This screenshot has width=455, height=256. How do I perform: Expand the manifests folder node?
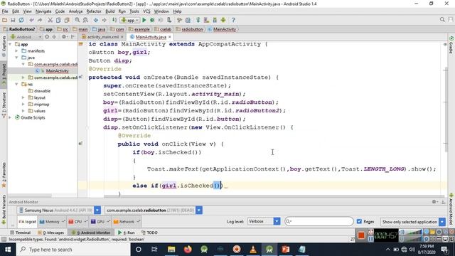(x=16, y=50)
